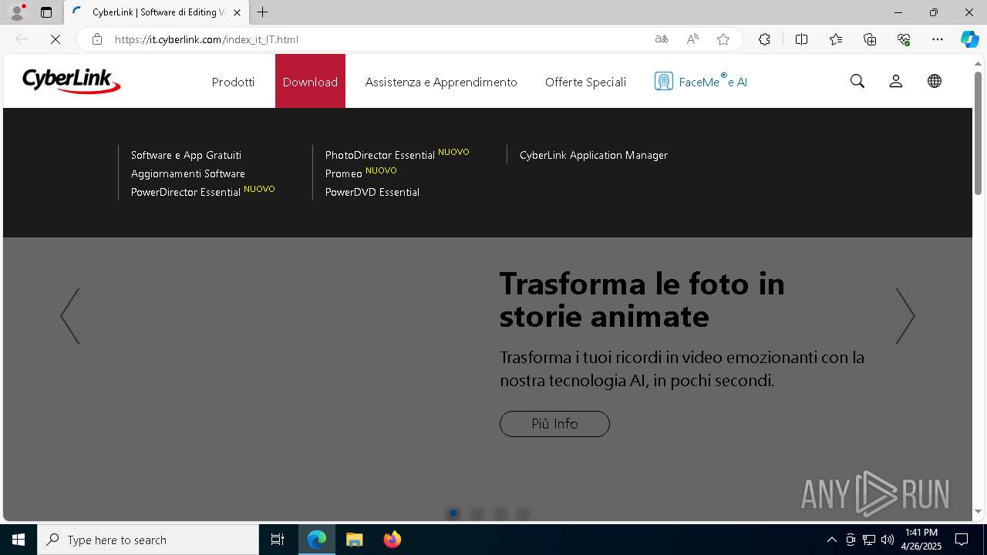
Task: Open network status tray icon
Action: (869, 540)
